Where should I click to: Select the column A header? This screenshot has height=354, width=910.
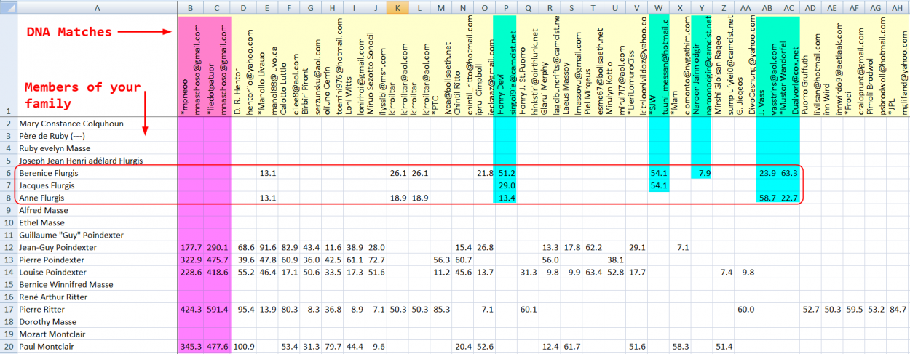pos(98,7)
